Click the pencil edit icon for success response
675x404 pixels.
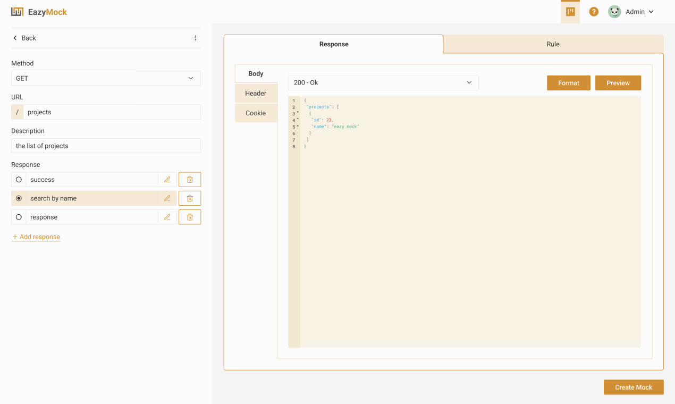point(167,180)
